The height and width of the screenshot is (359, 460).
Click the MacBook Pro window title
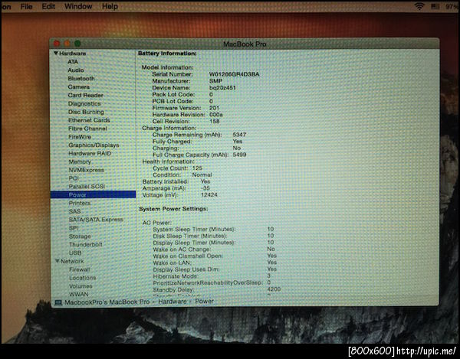[245, 44]
